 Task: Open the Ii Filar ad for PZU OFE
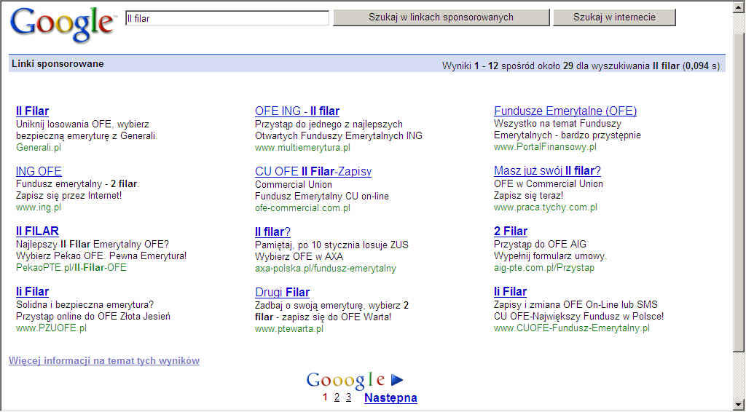pyautogui.click(x=32, y=292)
